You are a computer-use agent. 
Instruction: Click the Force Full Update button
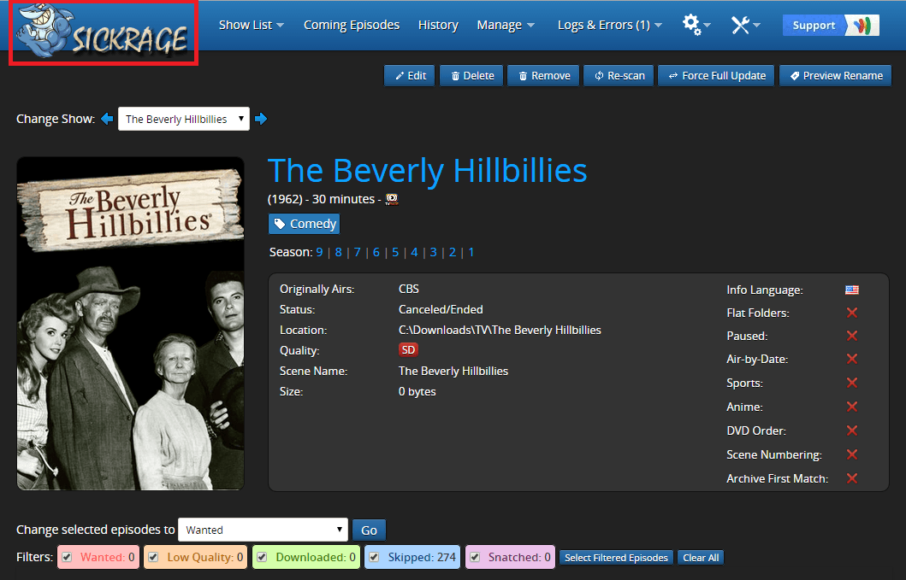716,76
